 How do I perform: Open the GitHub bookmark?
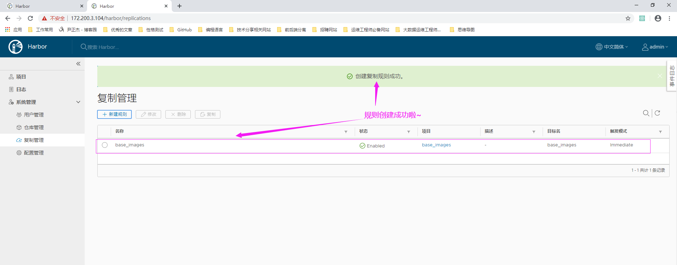(181, 30)
